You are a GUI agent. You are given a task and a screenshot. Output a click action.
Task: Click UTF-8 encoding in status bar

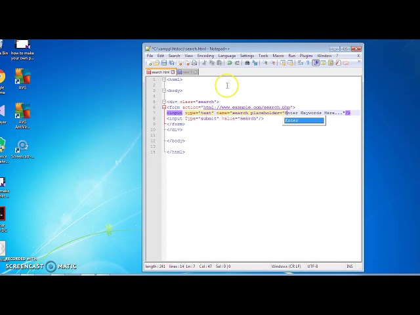[312, 266]
